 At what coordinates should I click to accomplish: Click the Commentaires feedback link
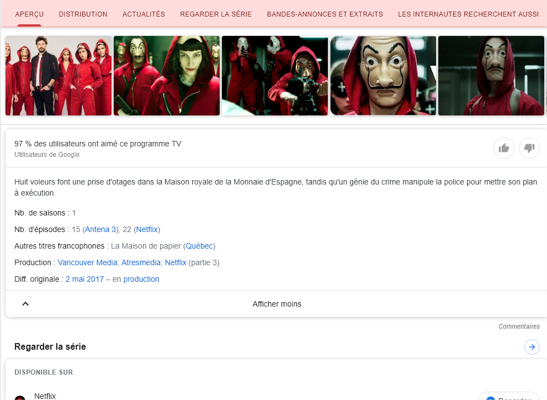[519, 327]
